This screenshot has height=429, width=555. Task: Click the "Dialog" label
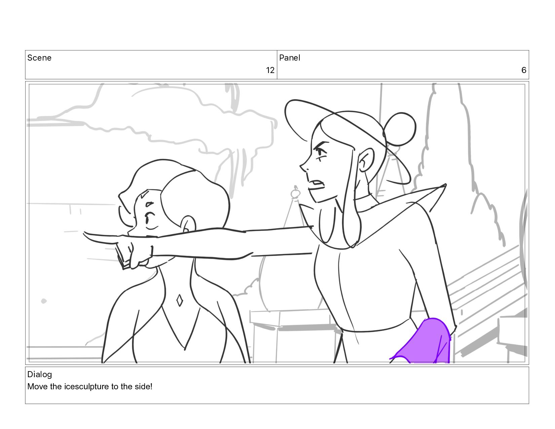(40, 374)
